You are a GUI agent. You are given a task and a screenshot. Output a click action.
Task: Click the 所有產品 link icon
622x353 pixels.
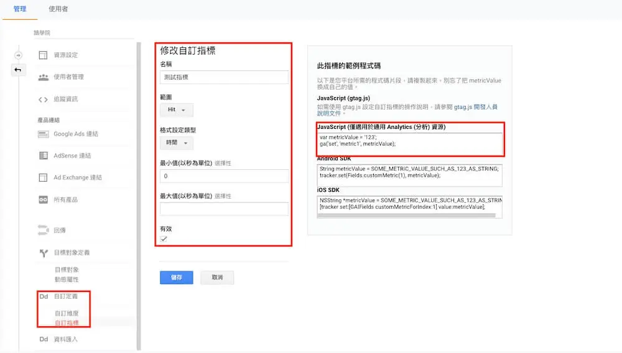(x=44, y=200)
